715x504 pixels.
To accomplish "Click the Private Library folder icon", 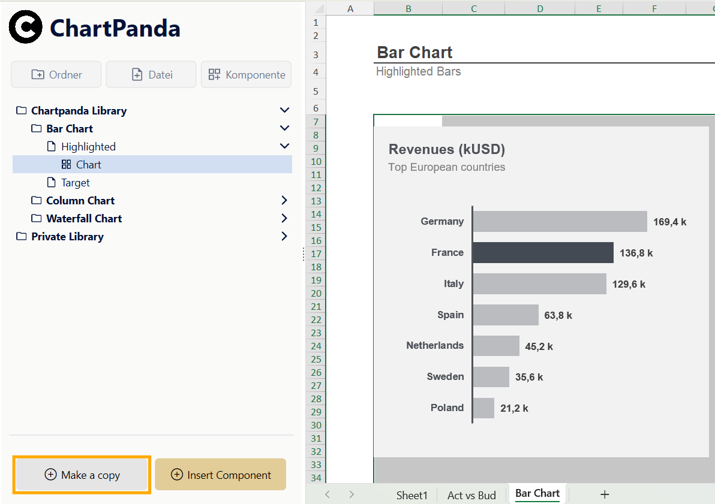I will coord(22,237).
